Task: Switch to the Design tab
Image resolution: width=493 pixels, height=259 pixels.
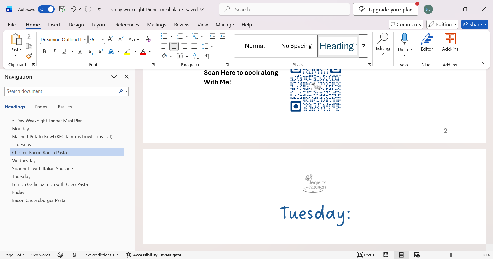Action: (x=76, y=25)
